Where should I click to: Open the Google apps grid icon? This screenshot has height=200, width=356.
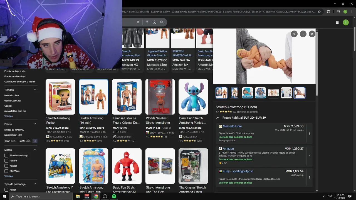[337, 22]
